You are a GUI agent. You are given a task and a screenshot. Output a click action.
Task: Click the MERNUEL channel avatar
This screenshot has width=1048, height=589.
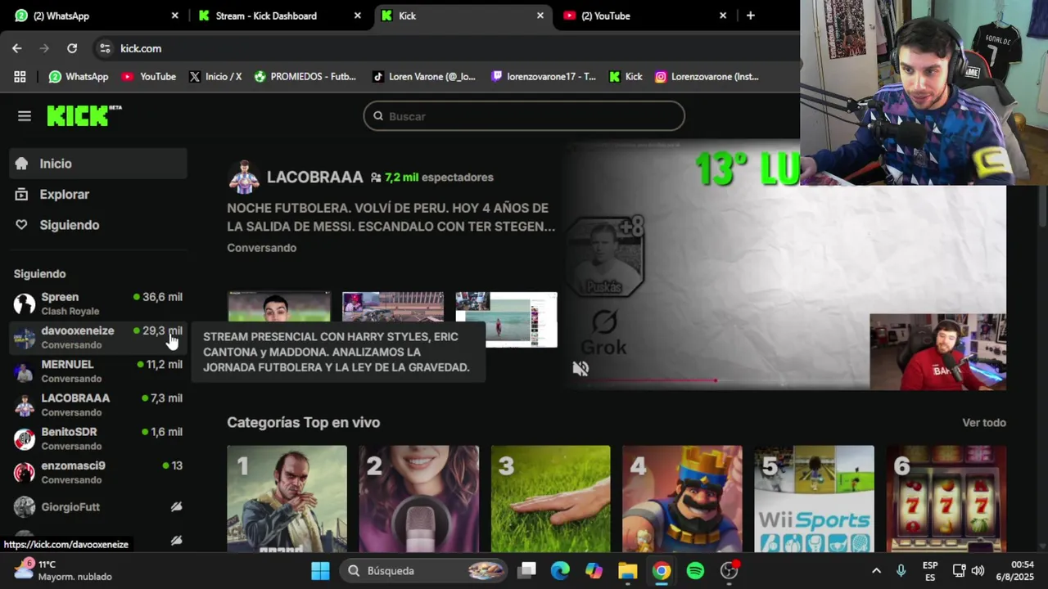[25, 371]
